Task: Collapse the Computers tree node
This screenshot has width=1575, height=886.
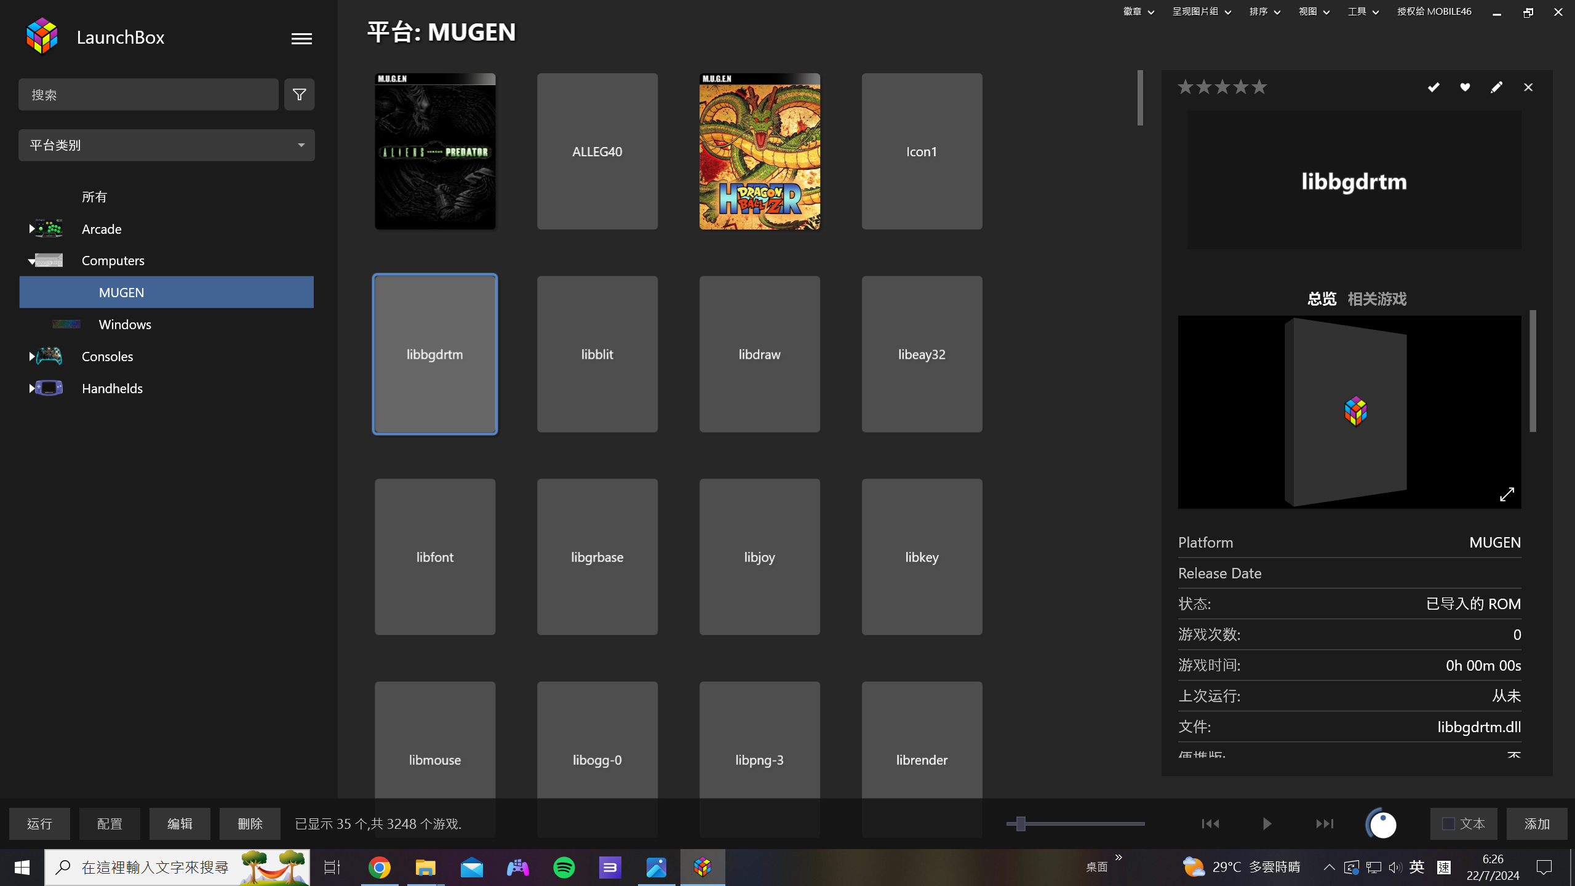Action: tap(31, 261)
